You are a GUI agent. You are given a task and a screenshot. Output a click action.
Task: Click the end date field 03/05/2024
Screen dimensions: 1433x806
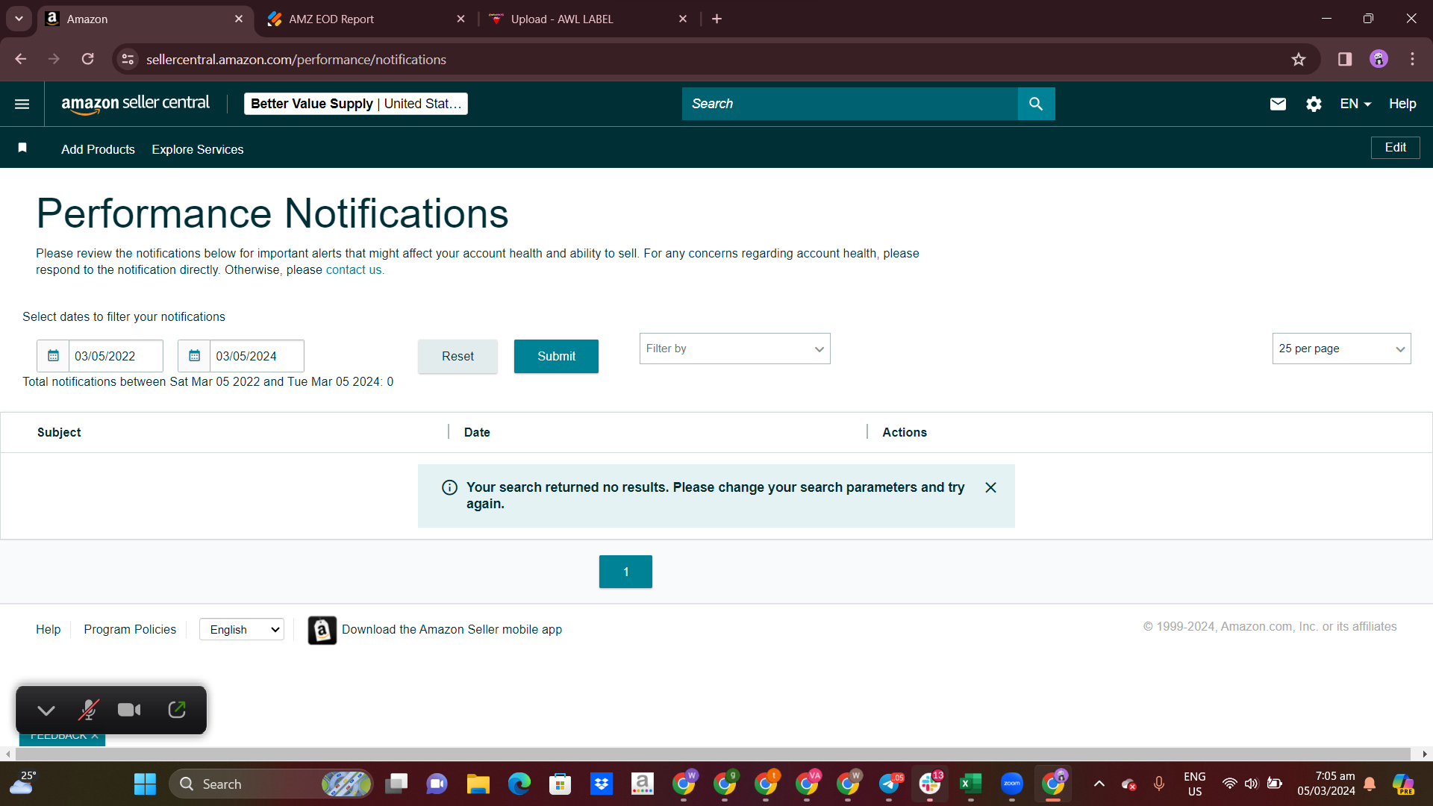pyautogui.click(x=257, y=356)
